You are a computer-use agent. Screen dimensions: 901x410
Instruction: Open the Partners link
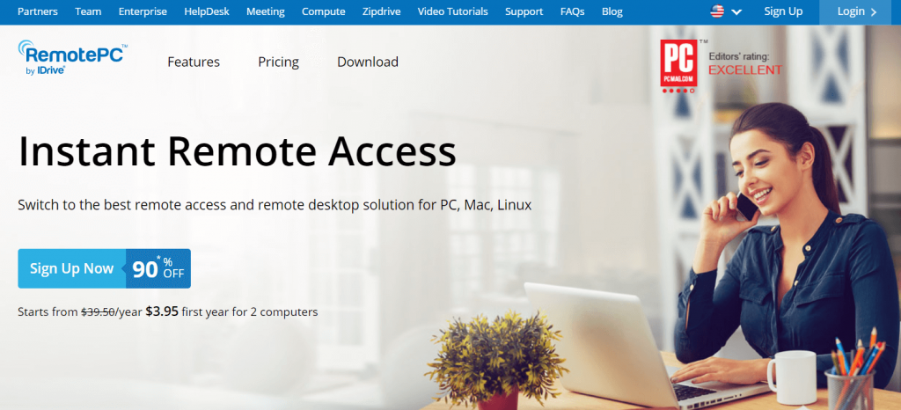[37, 11]
